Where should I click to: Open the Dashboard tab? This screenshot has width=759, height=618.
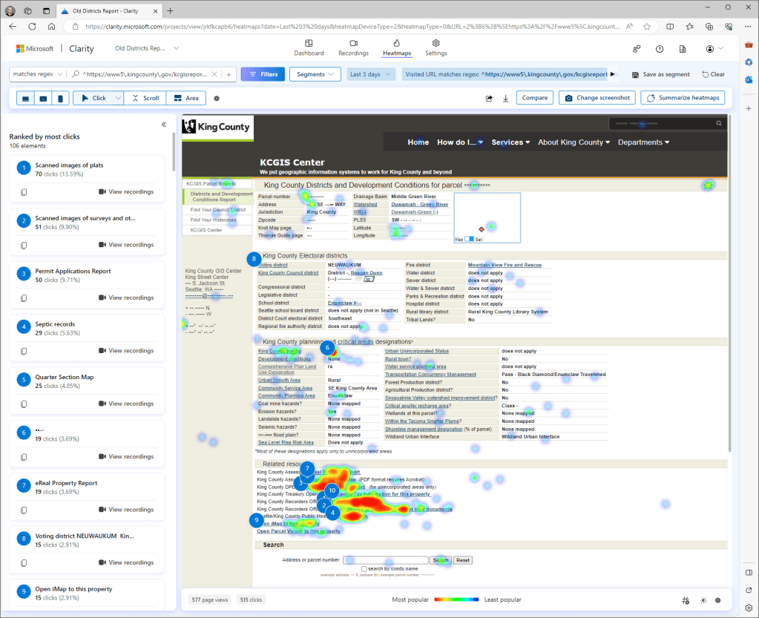point(309,48)
